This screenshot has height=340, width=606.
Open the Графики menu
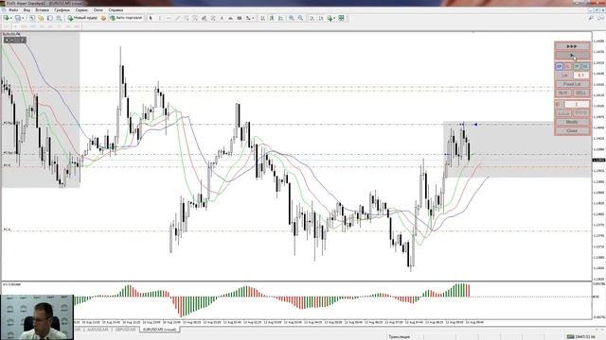[x=62, y=10]
